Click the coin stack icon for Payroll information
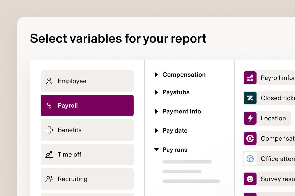 250,78
